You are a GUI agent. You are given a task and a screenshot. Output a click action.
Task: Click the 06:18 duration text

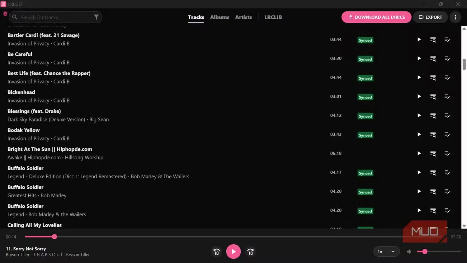[x=336, y=153]
